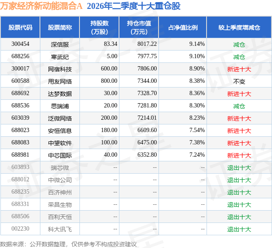Click the 万家经济新动能混合A title

[x=41, y=6]
